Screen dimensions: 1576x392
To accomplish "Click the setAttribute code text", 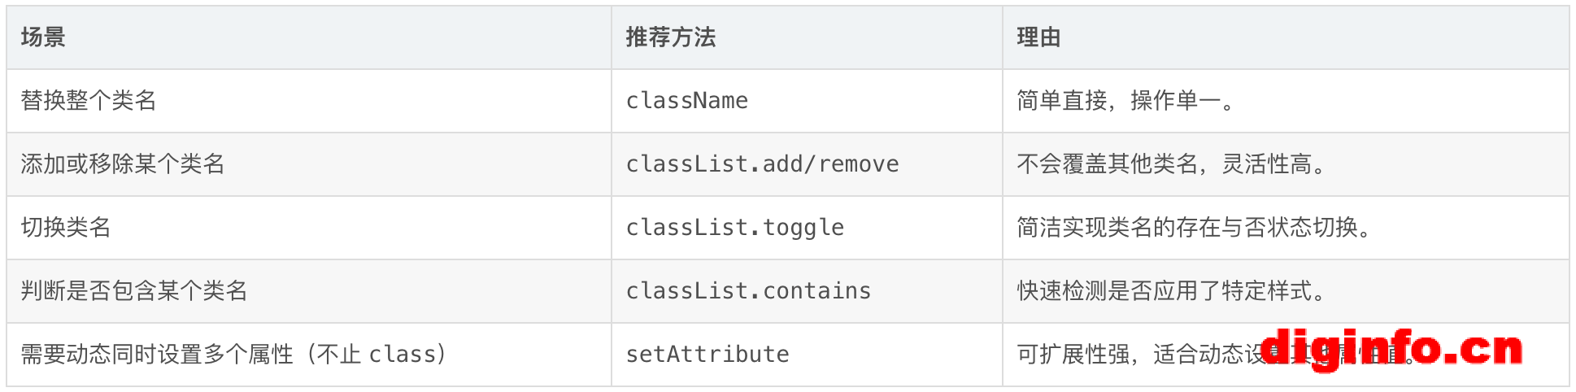I will pos(707,355).
